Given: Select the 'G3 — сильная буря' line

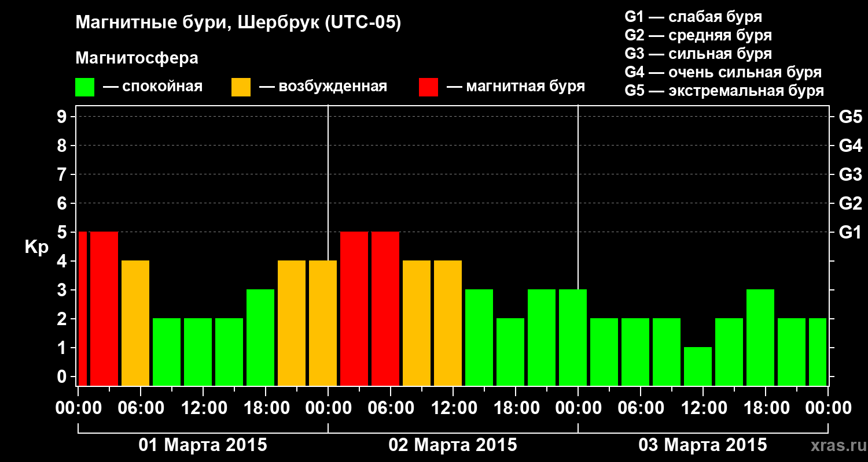Looking at the screenshot, I should click(x=698, y=54).
